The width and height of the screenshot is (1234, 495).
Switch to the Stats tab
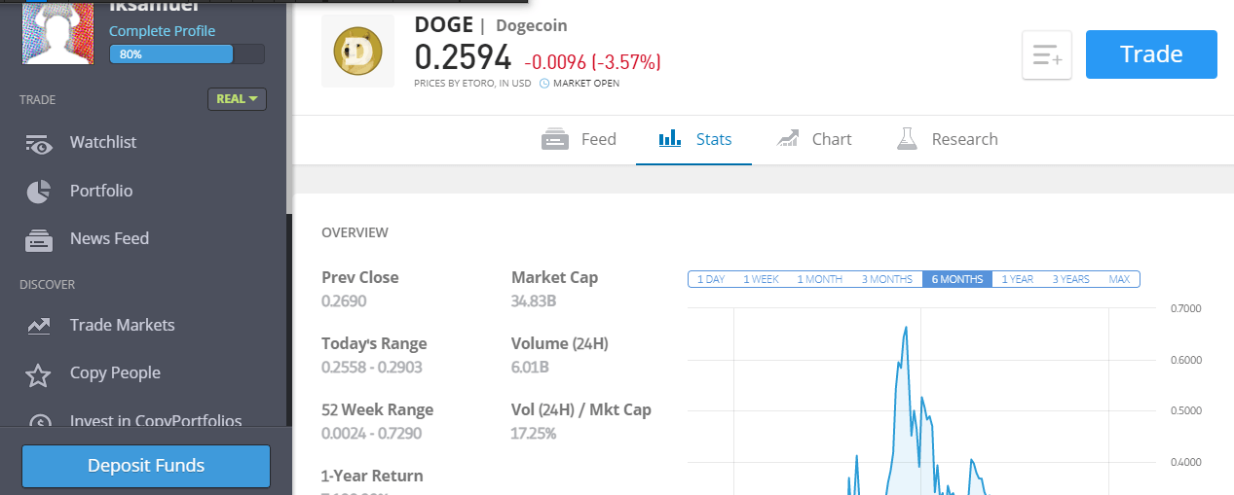point(694,139)
